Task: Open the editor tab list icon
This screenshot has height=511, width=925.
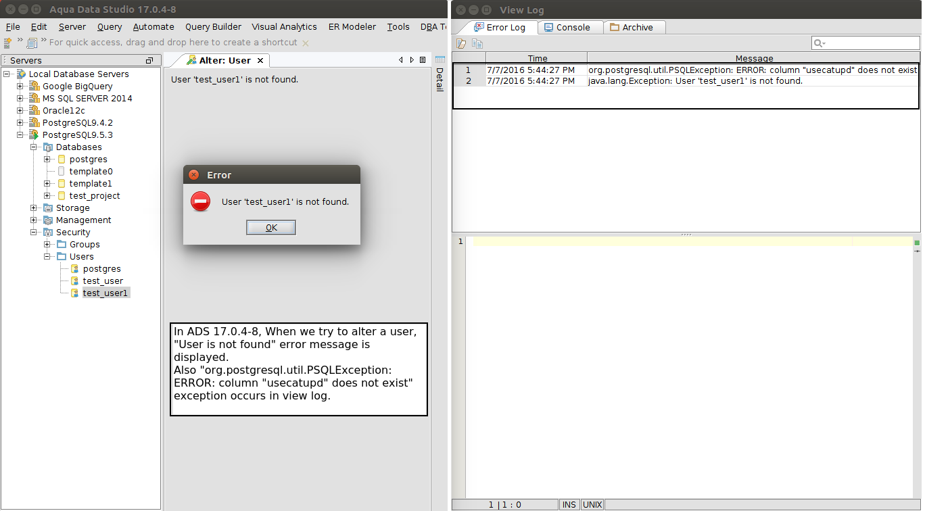Action: (423, 60)
